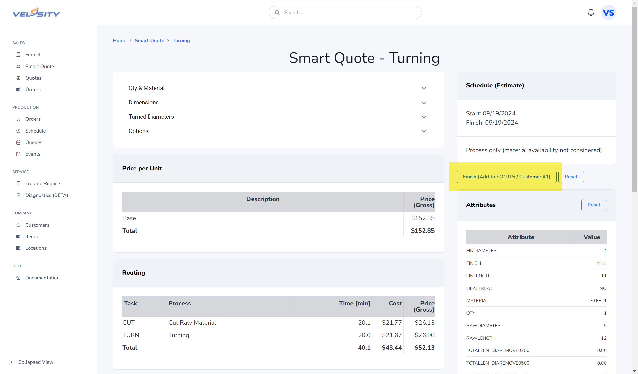This screenshot has height=374, width=638.
Task: Click the Schedule icon under Production
Action: click(x=18, y=130)
